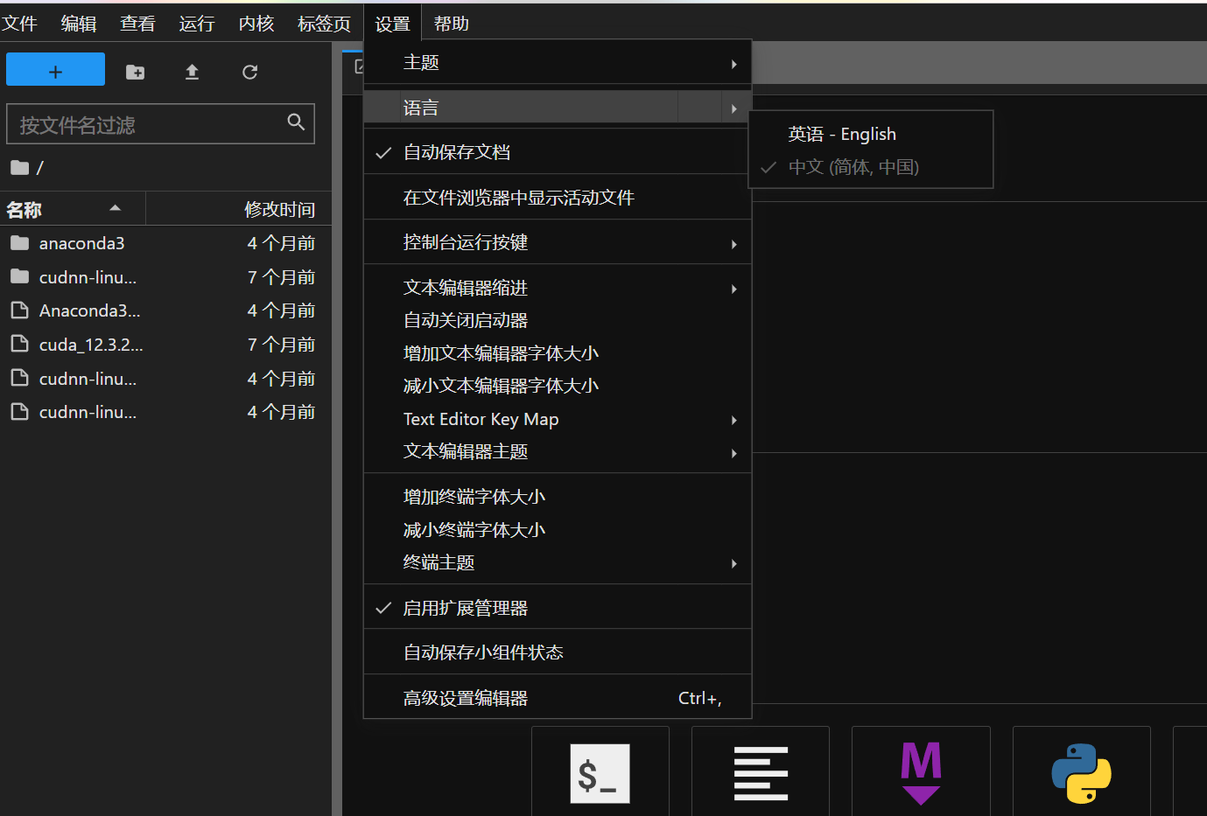Click 增加文本编辑器字体大小 menu entry
The height and width of the screenshot is (816, 1207).
point(501,353)
